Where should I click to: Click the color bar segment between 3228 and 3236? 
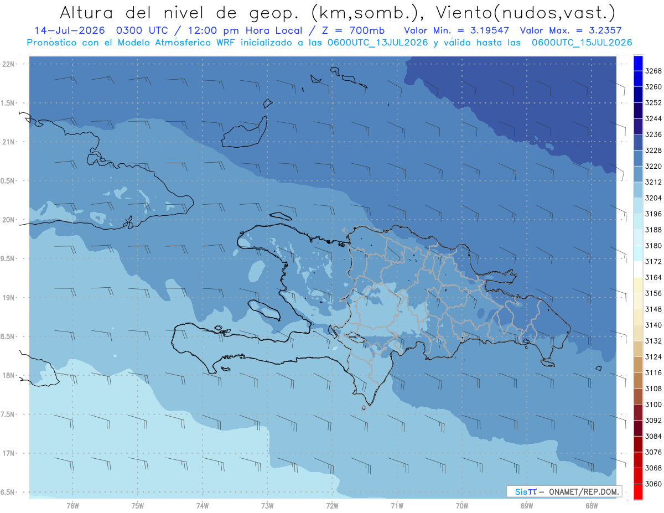[x=638, y=142]
